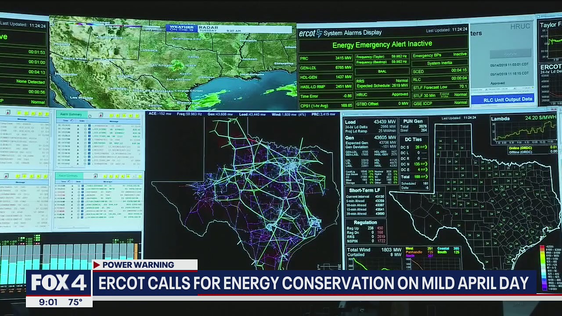Click the SCED 00:04:15 timer row

(440, 71)
